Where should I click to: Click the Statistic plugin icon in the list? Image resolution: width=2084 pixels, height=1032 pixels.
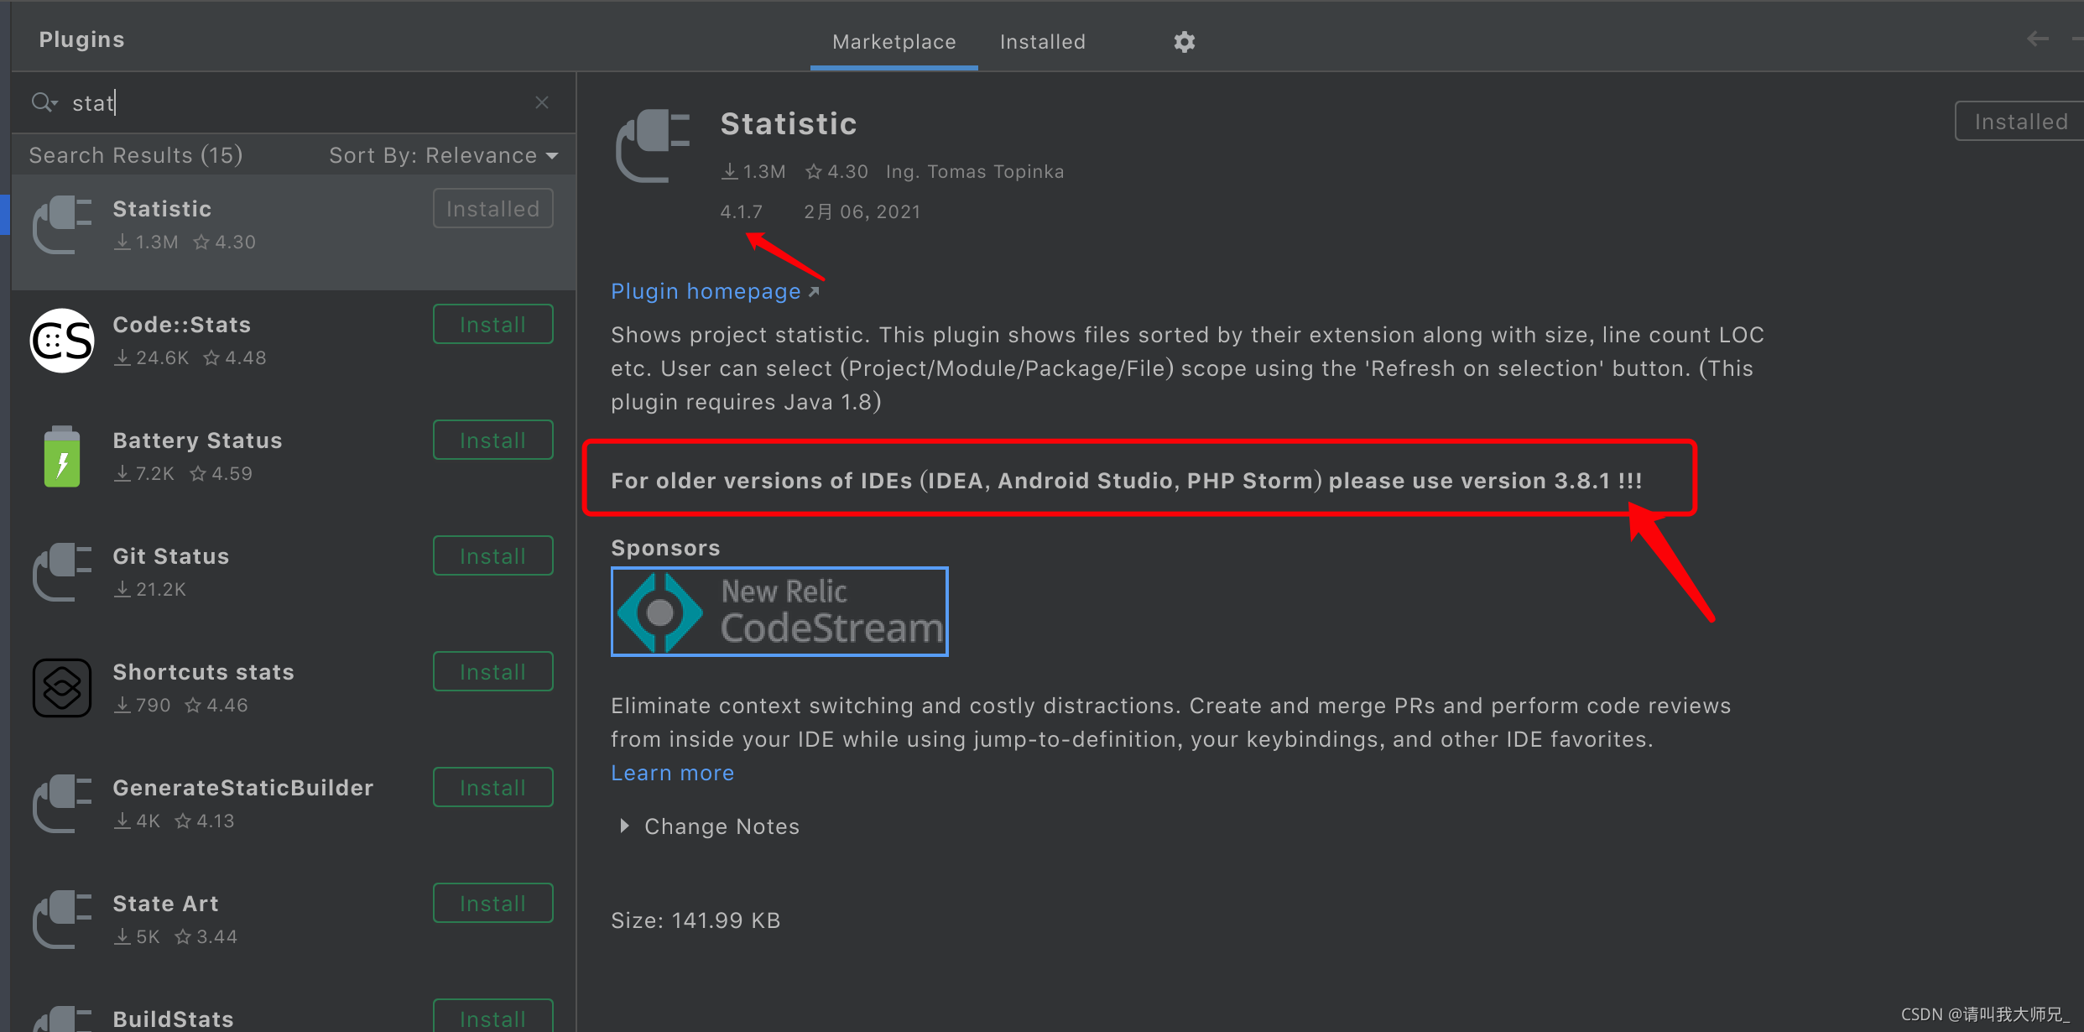pyautogui.click(x=61, y=224)
